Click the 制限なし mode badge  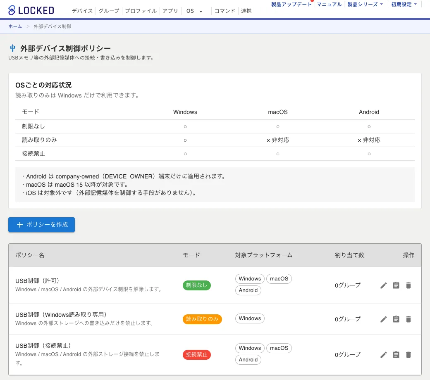pyautogui.click(x=197, y=285)
